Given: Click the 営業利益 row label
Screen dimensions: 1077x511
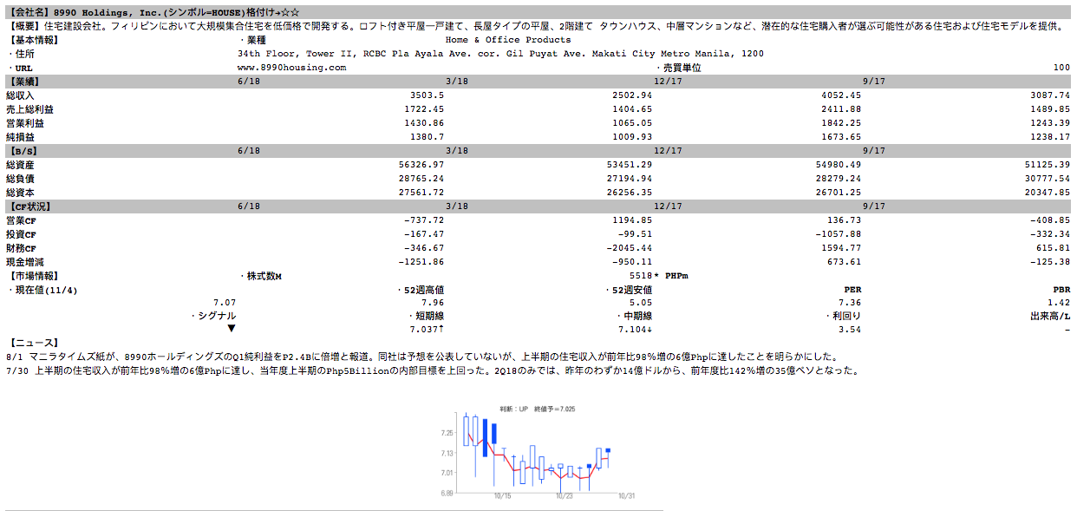Looking at the screenshot, I should tap(25, 123).
